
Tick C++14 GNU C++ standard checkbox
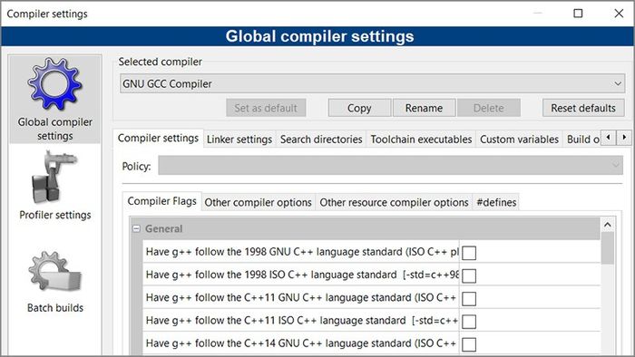(x=469, y=344)
